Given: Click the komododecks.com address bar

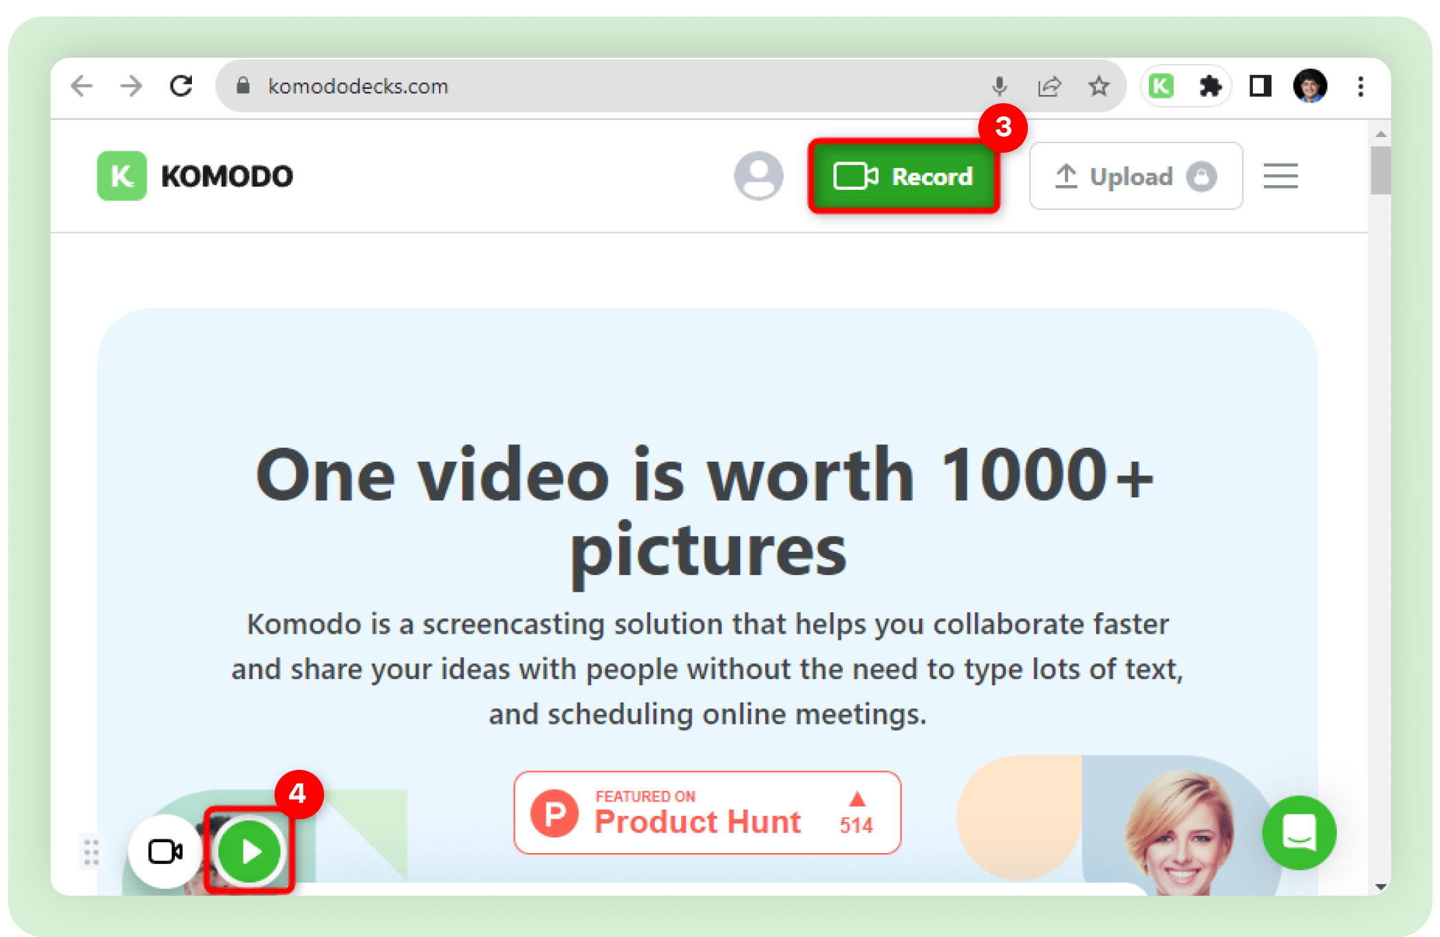Looking at the screenshot, I should 671,86.
